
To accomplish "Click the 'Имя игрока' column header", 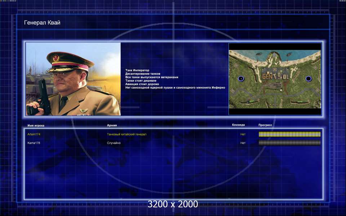I will pyautogui.click(x=36, y=125).
